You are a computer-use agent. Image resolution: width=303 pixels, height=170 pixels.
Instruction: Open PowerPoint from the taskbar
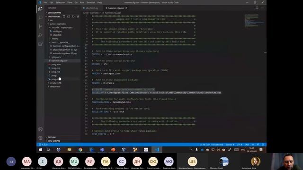coord(113,150)
